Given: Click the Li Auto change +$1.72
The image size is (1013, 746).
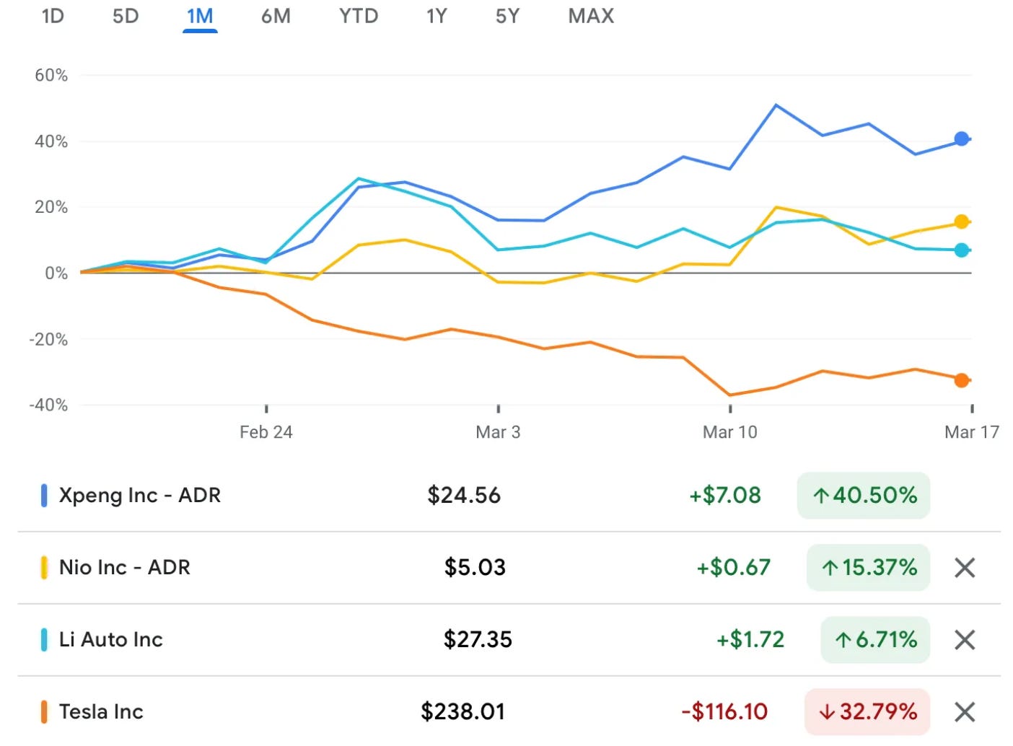Looking at the screenshot, I should click(x=750, y=640).
